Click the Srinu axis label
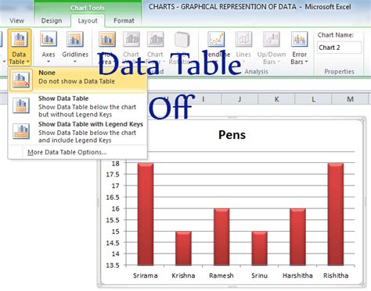The height and width of the screenshot is (291, 371). click(x=260, y=275)
